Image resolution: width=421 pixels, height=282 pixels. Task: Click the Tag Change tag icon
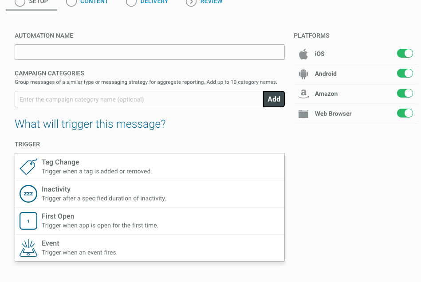(x=28, y=167)
